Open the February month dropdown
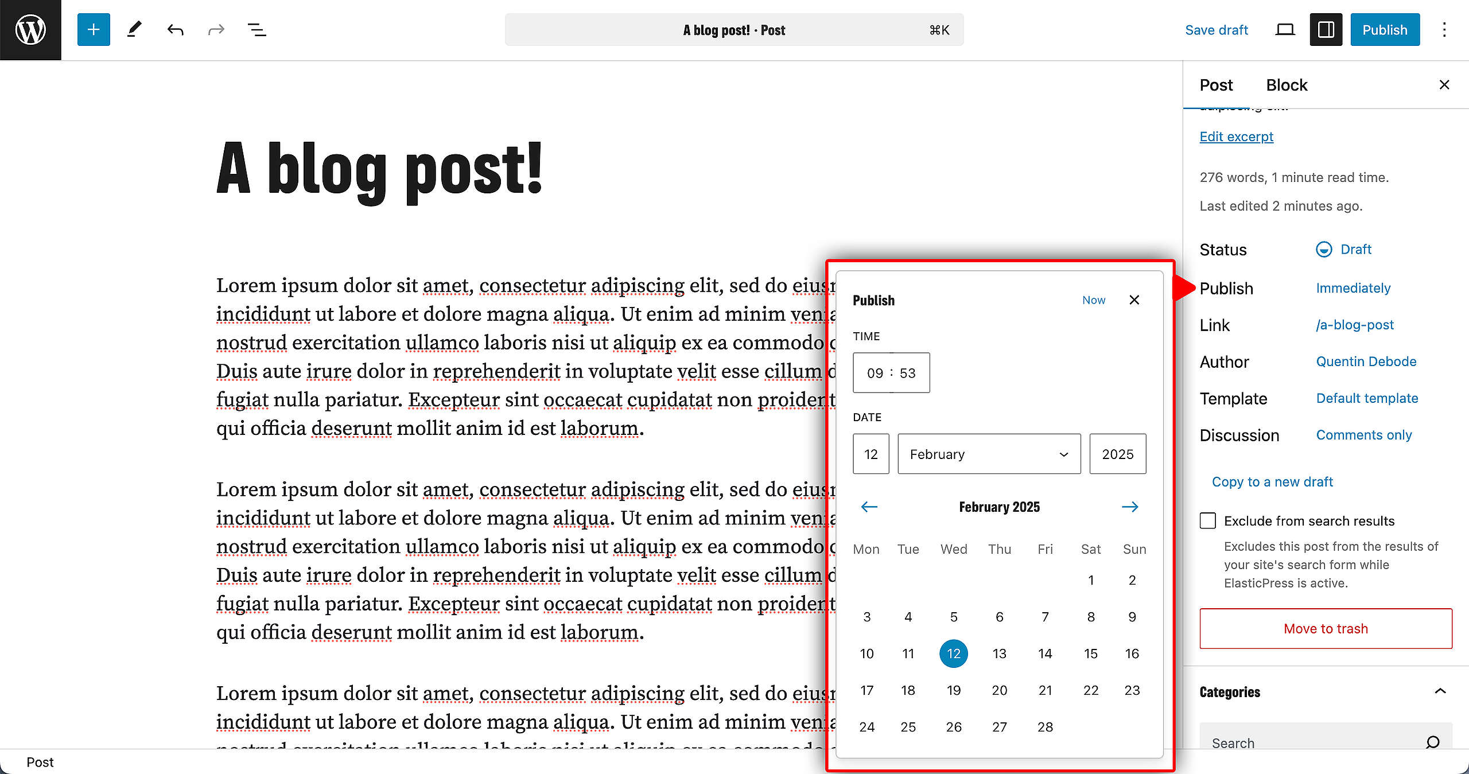Image resolution: width=1469 pixels, height=774 pixels. tap(989, 454)
